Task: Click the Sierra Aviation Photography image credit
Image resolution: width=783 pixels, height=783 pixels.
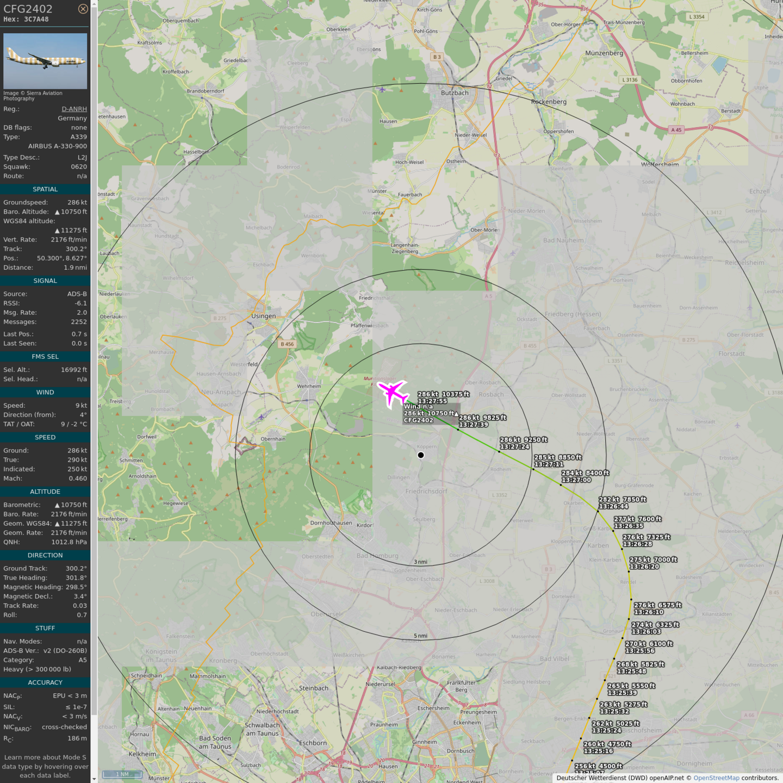Action: (33, 96)
